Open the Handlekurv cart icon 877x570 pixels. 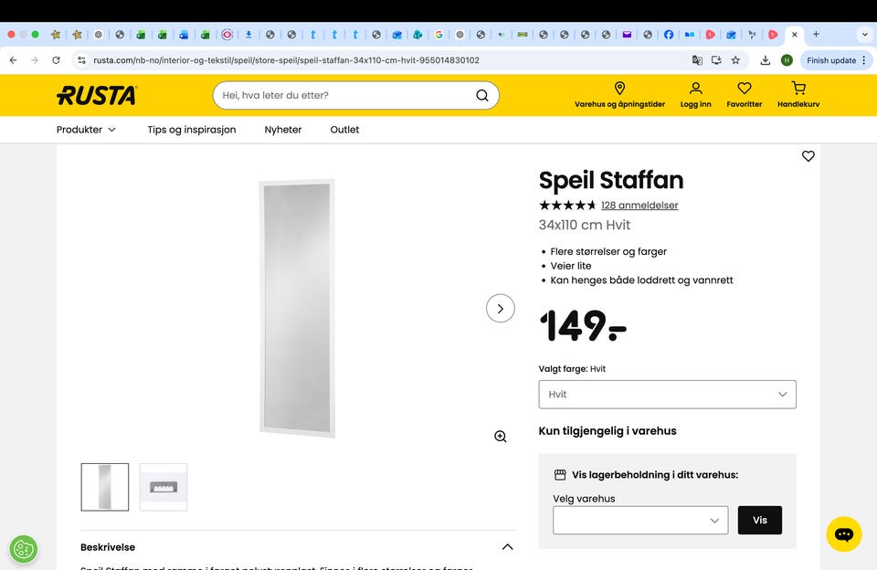(x=798, y=89)
